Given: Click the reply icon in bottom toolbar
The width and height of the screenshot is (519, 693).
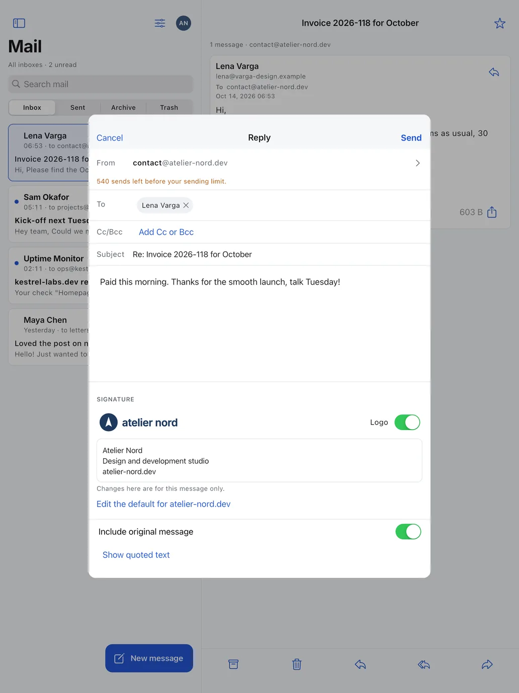Looking at the screenshot, I should coord(360,664).
